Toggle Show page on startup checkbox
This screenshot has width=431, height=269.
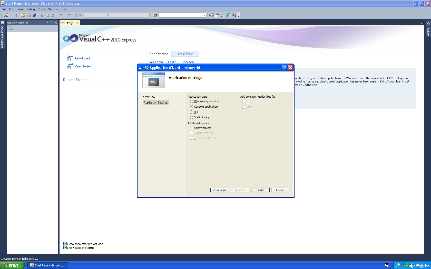pyautogui.click(x=65, y=248)
